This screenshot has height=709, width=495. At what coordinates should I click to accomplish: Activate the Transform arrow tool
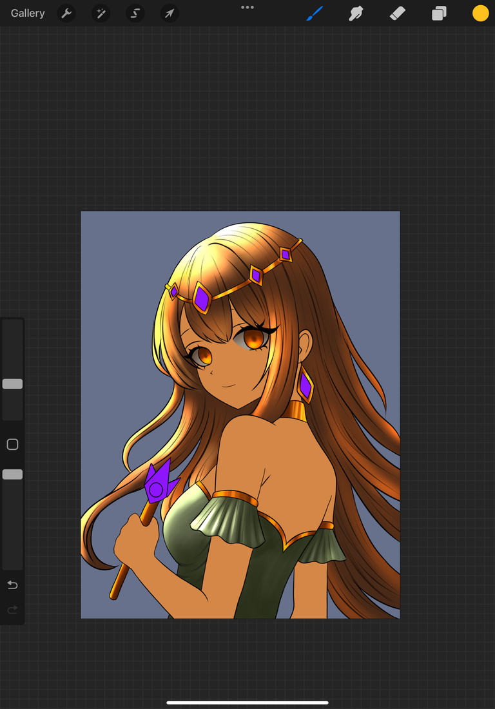tap(170, 13)
